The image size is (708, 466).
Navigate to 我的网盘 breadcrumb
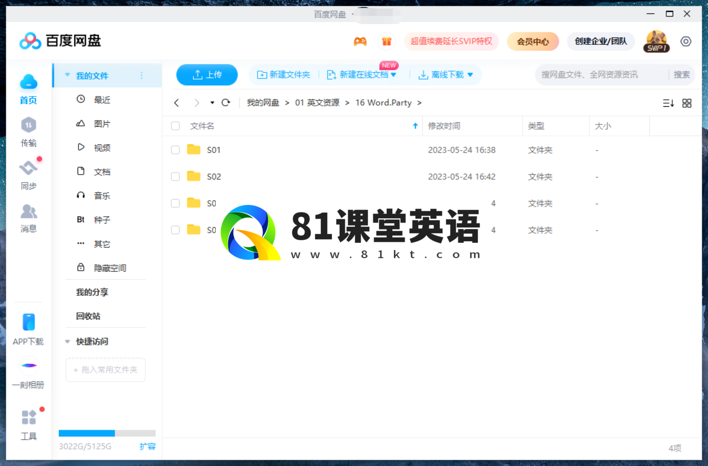[x=263, y=102]
